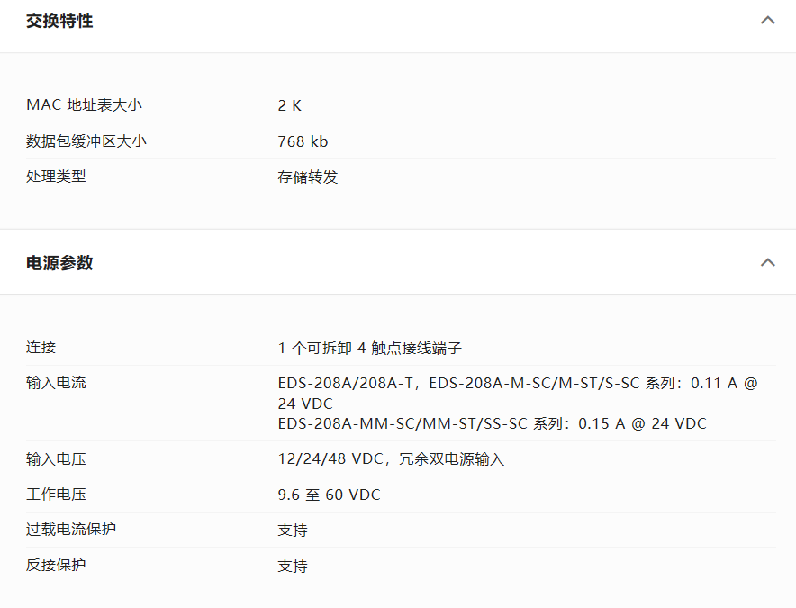The width and height of the screenshot is (796, 608).
Task: Select the 过载电流保护 row label
Action: [x=71, y=530]
